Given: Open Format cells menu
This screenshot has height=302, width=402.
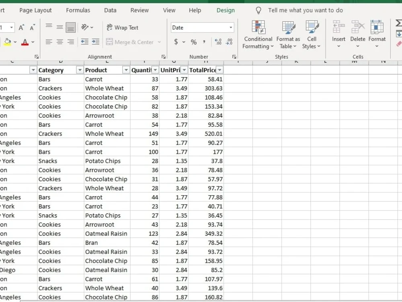Looking at the screenshot, I should coord(377,34).
